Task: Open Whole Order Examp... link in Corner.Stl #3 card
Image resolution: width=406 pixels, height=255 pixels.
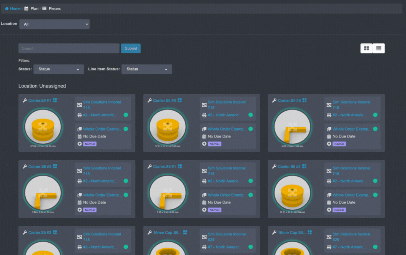Action: click(352, 129)
